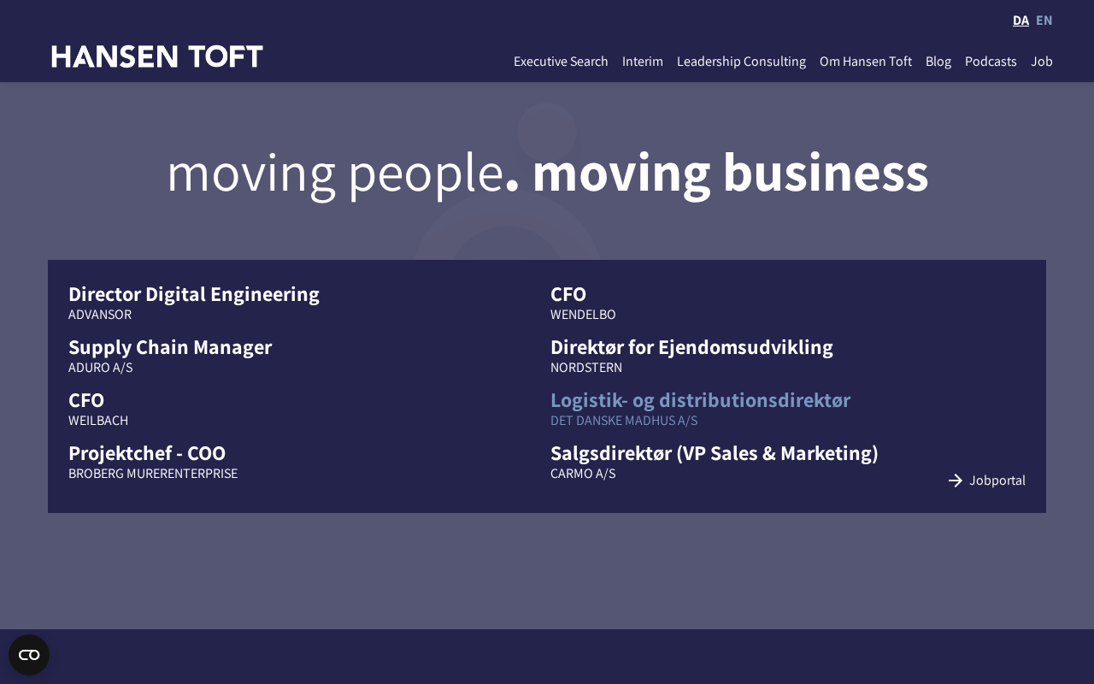Open Leadership Consulting menu item
This screenshot has height=684, width=1094.
(x=741, y=62)
